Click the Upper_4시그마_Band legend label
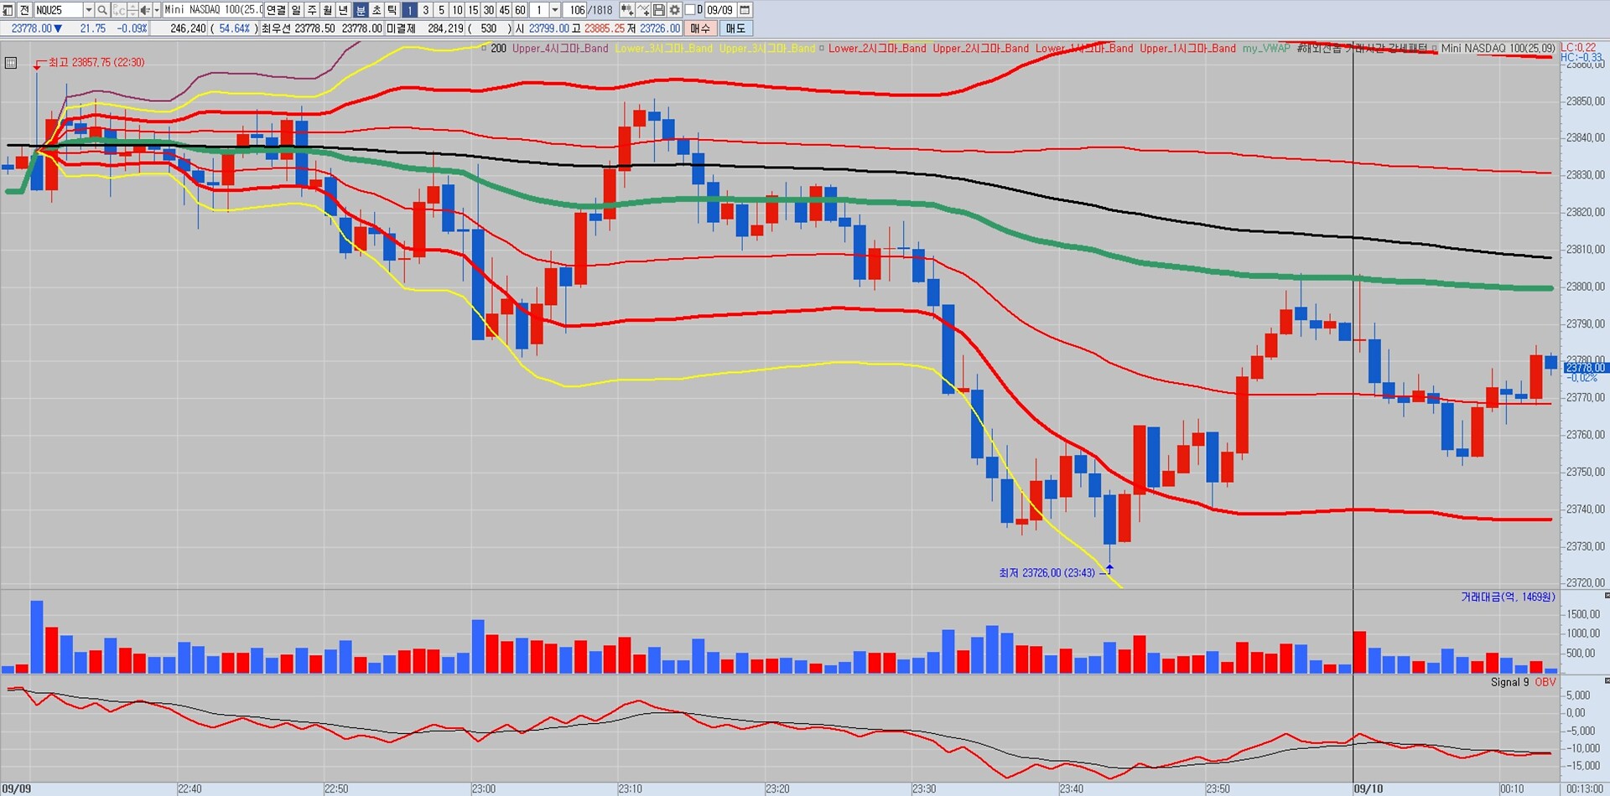This screenshot has height=796, width=1610. 560,49
